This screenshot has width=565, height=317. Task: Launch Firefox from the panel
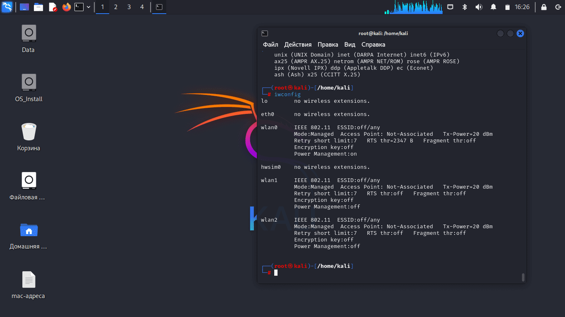(66, 7)
